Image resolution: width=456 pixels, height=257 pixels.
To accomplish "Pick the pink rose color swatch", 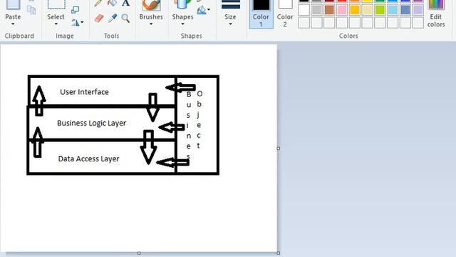I will [x=342, y=10].
